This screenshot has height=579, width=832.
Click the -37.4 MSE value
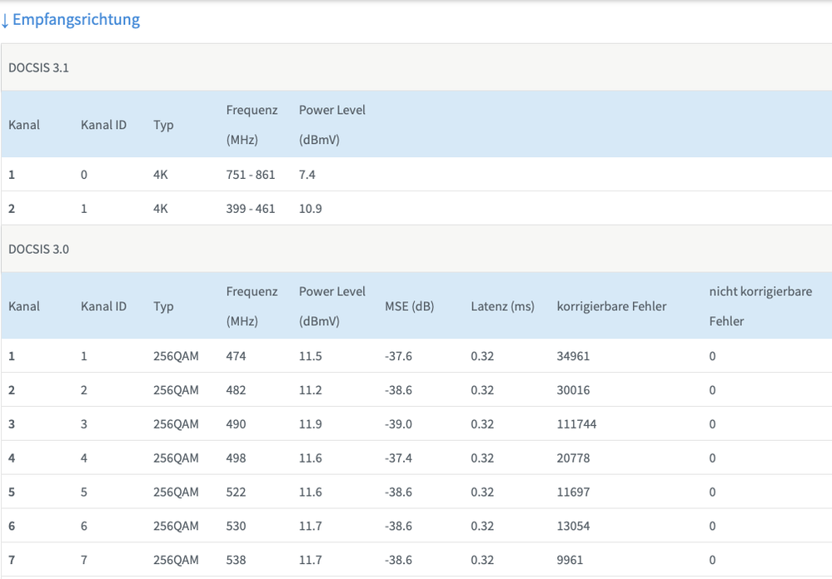398,458
